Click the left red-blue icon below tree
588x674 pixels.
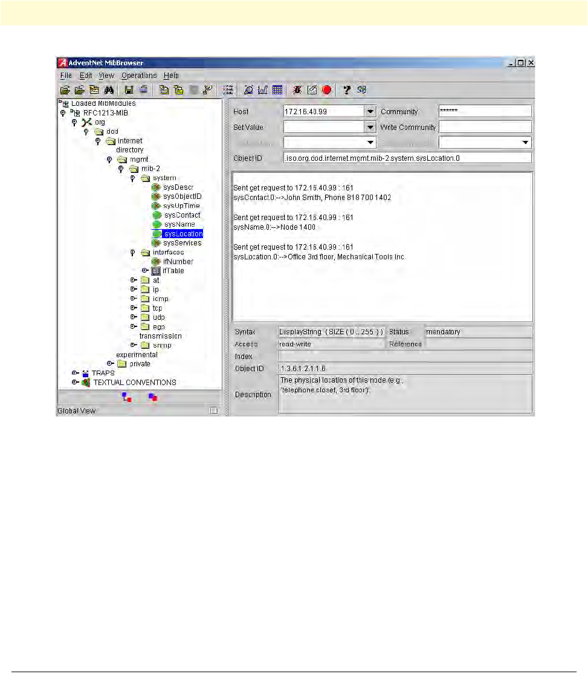click(126, 397)
